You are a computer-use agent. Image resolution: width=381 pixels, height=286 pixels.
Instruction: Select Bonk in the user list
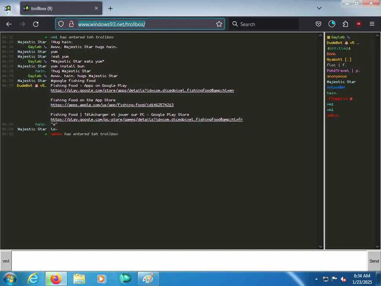331,54
